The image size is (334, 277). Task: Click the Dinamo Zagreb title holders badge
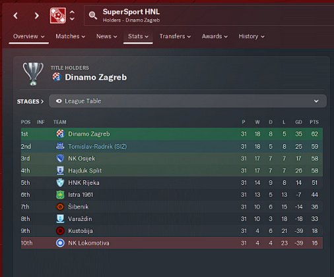[57, 77]
